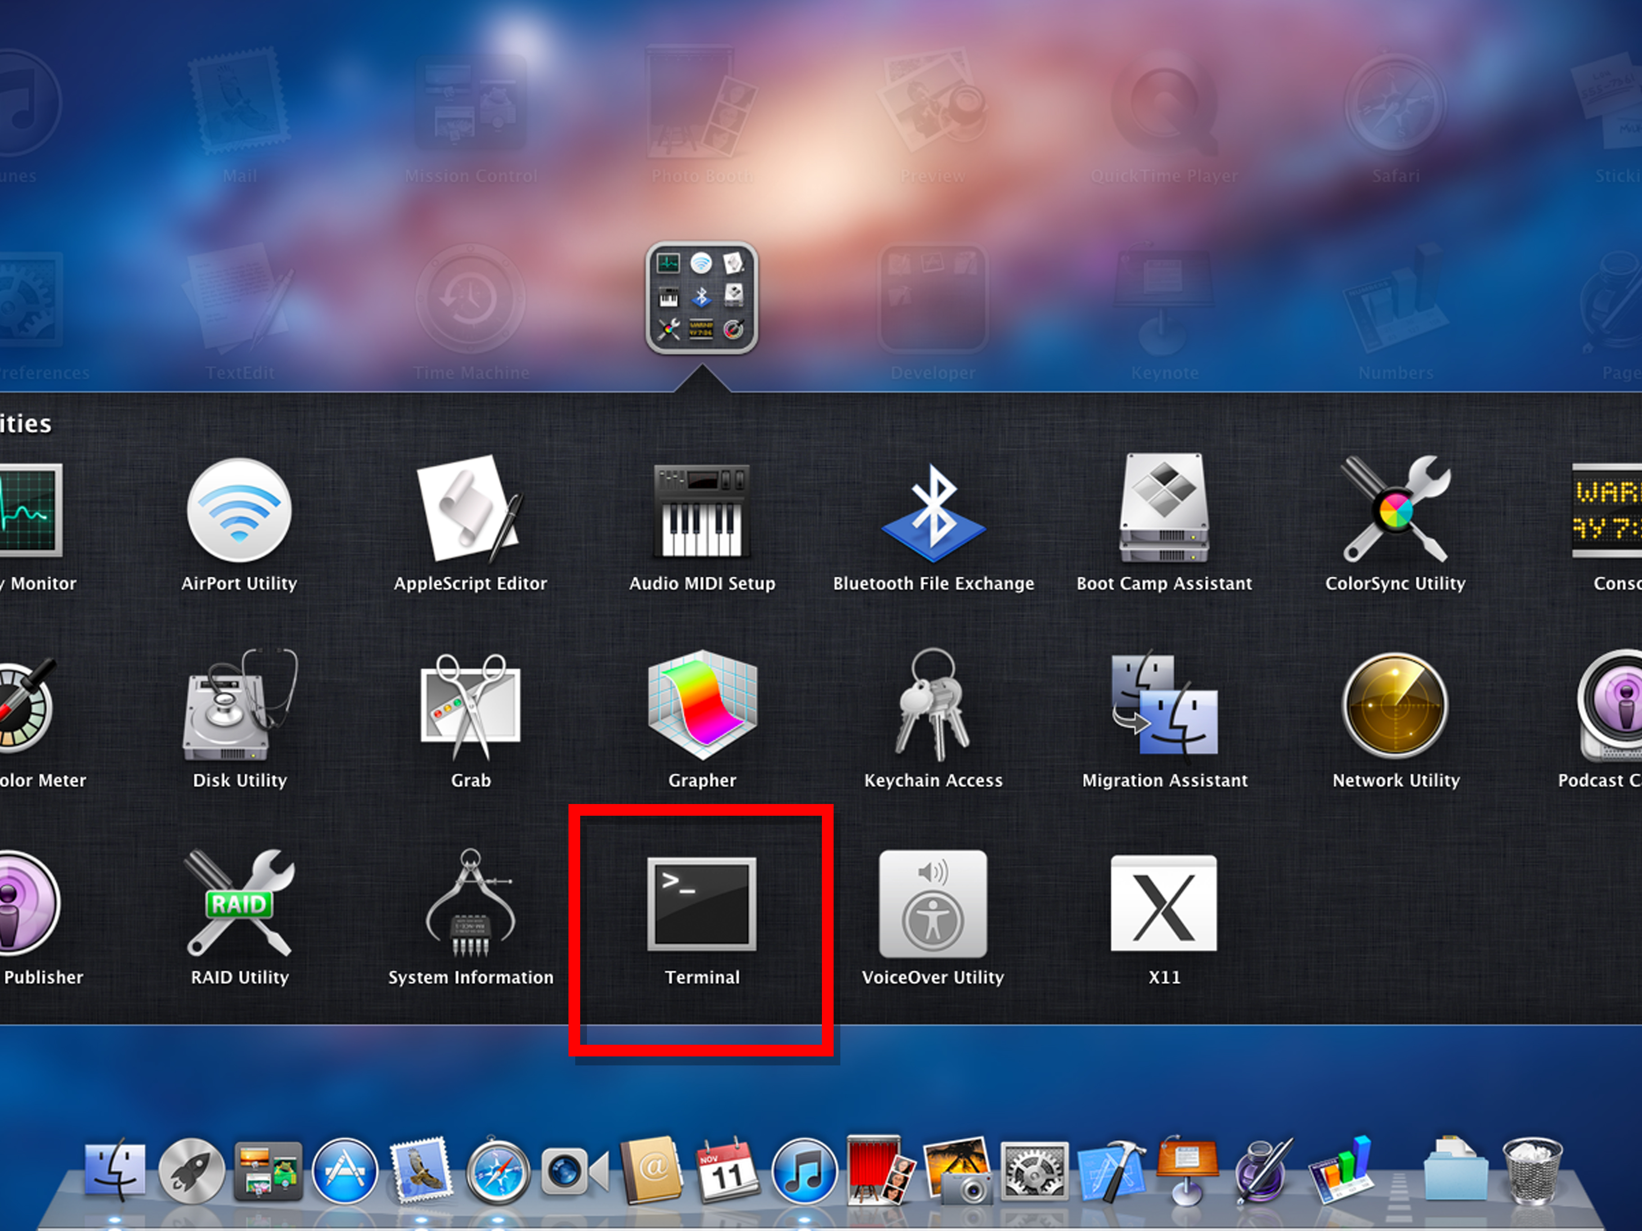
Task: Open Terminal app
Action: tap(701, 904)
